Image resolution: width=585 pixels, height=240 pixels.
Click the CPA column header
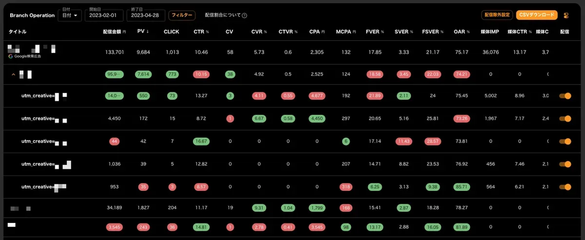click(x=317, y=32)
